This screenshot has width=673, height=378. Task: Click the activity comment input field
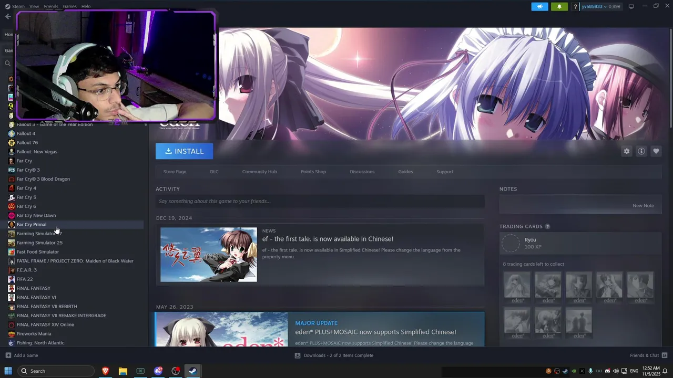320,201
